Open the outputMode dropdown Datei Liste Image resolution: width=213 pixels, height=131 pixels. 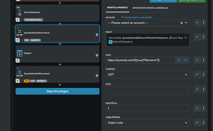[x=147, y=123]
